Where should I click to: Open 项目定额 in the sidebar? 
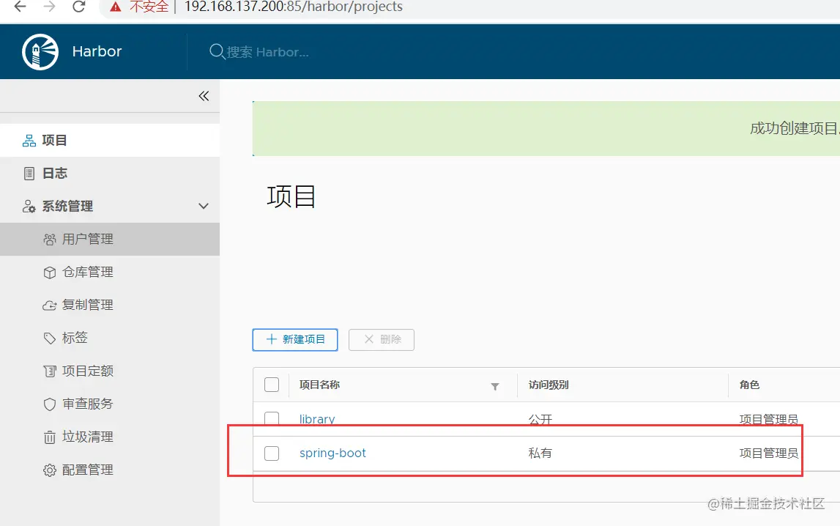(x=110, y=371)
